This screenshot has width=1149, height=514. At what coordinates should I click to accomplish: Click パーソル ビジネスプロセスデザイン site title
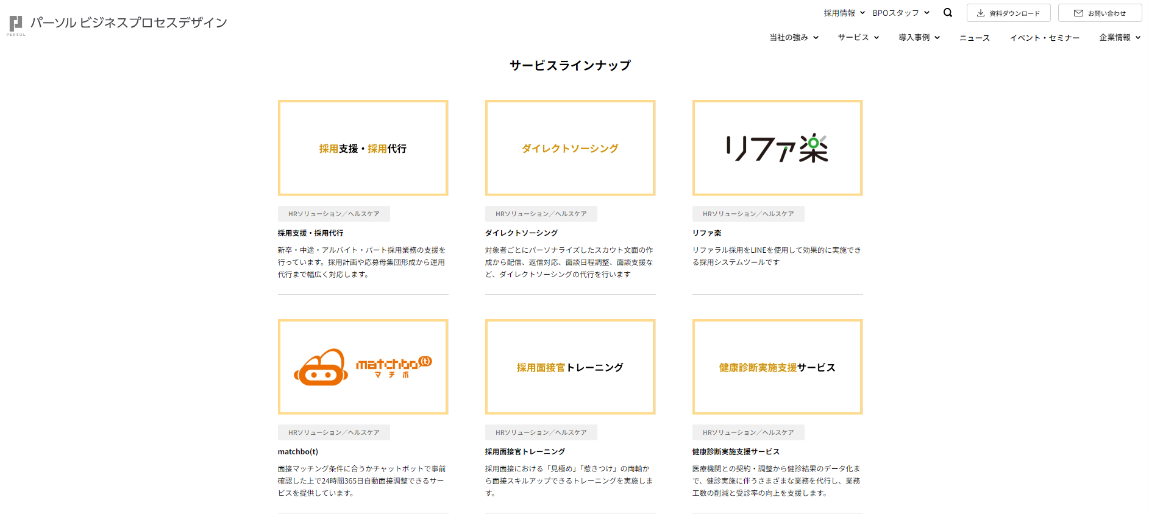click(129, 23)
